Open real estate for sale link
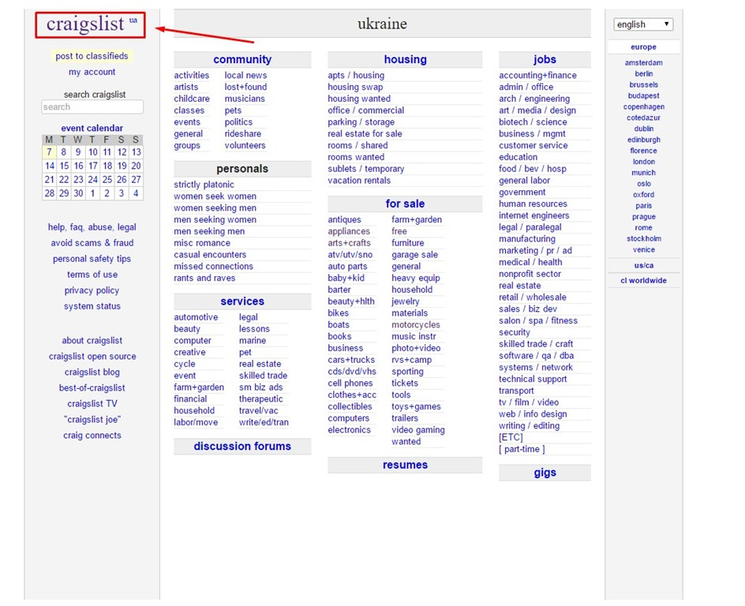Viewport: 745px width, 606px height. (365, 134)
